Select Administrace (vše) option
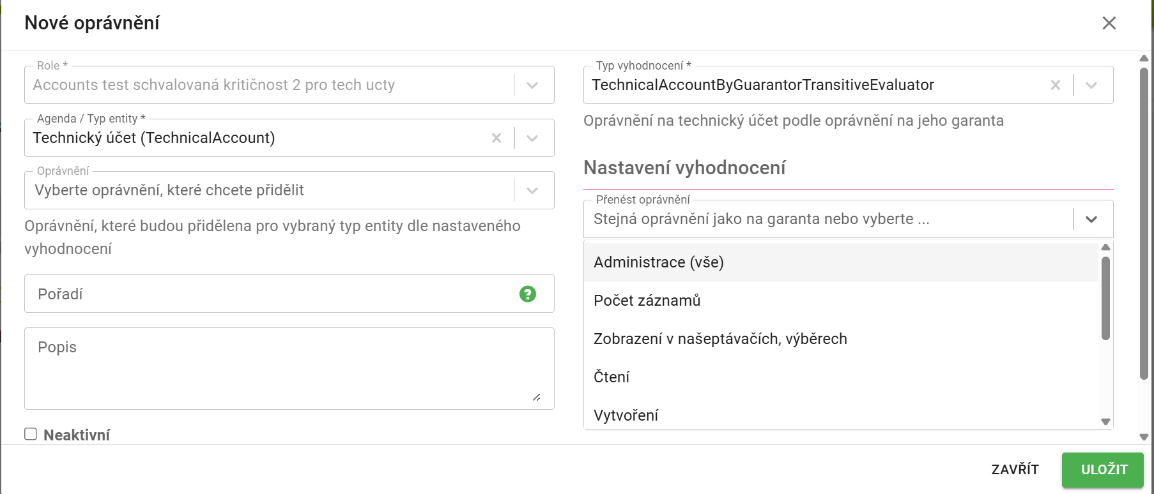 [x=841, y=262]
